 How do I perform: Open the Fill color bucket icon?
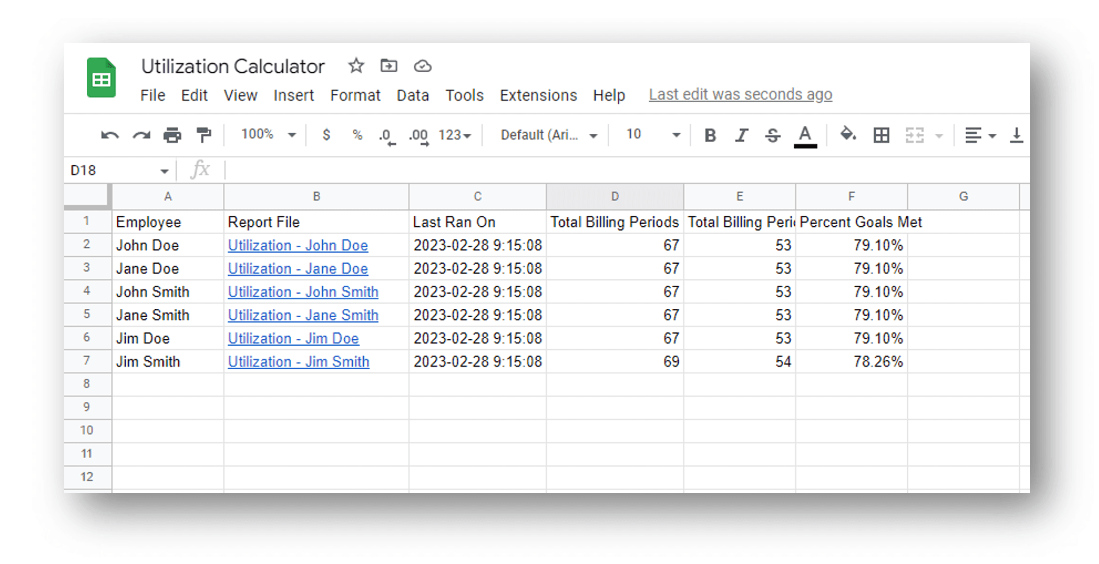[x=848, y=135]
